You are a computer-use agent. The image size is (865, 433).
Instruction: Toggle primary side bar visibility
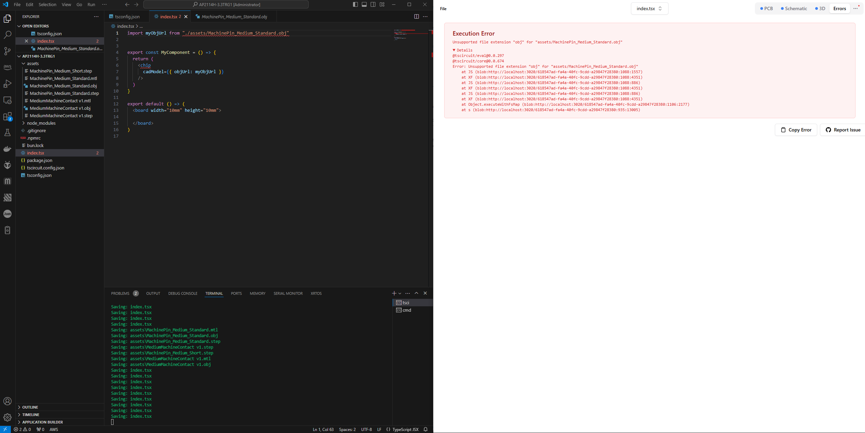pos(355,4)
